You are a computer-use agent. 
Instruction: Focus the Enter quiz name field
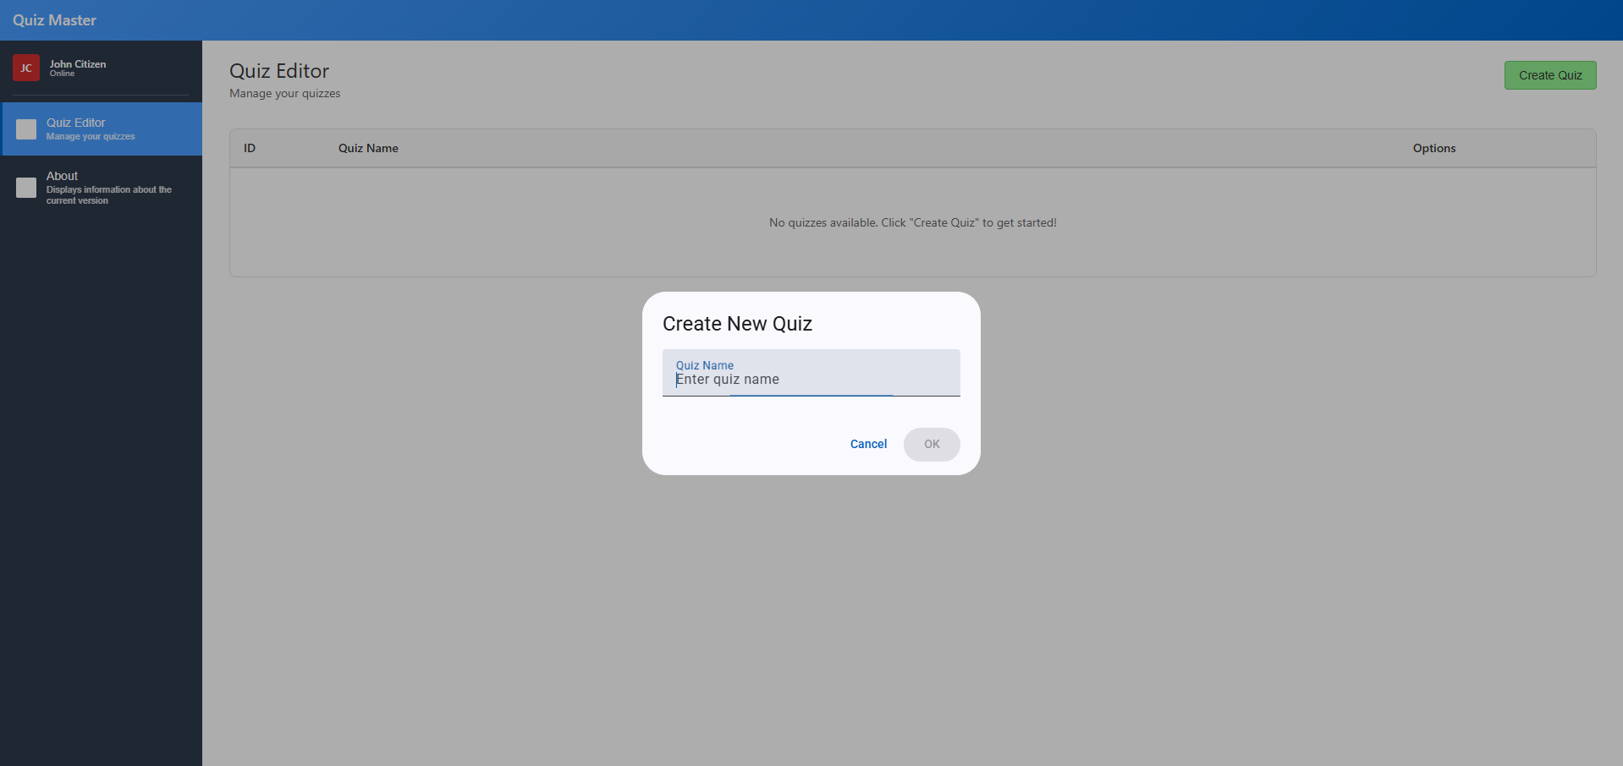pos(811,380)
